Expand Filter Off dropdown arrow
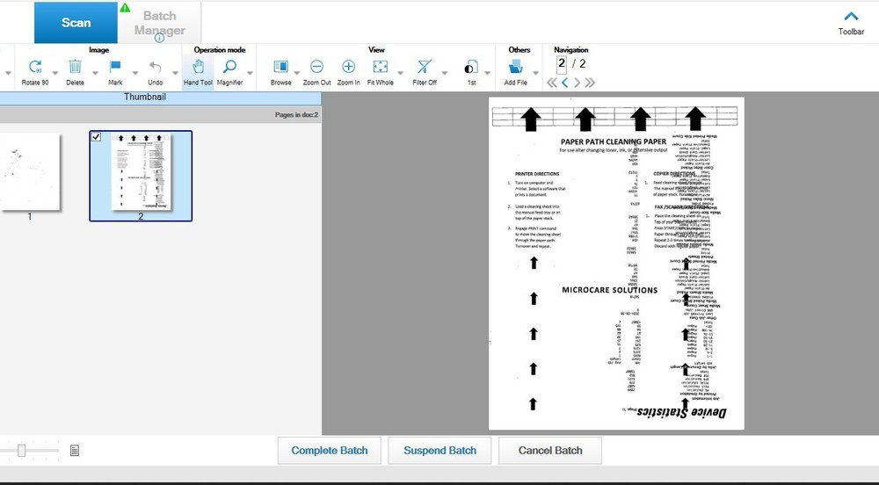Image resolution: width=879 pixels, height=485 pixels. pyautogui.click(x=445, y=74)
